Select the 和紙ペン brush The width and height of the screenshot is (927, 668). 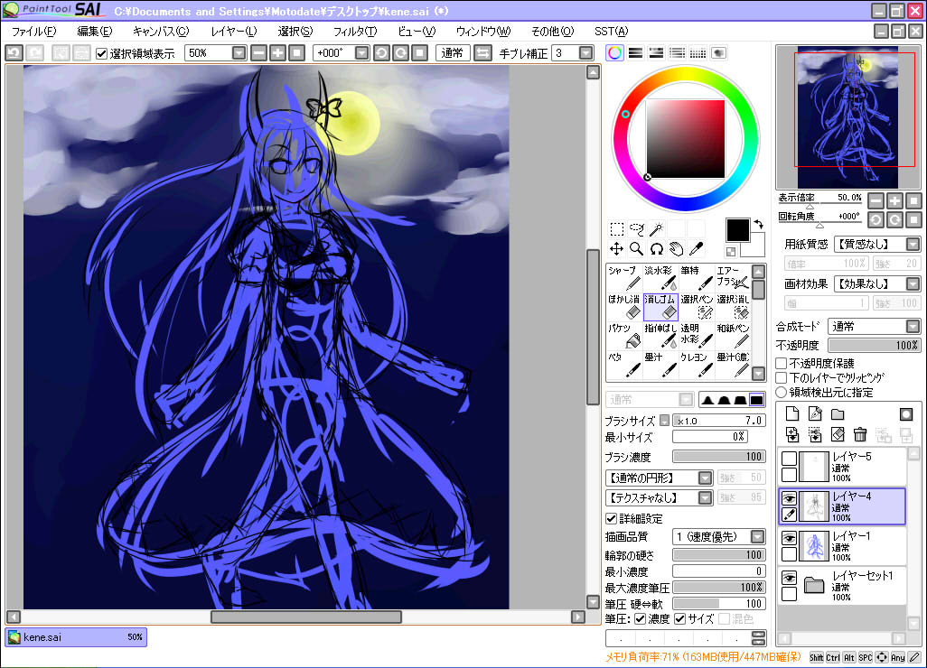733,336
